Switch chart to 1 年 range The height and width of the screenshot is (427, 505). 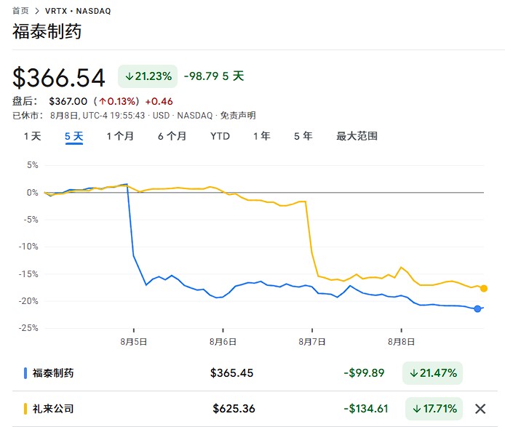[261, 136]
